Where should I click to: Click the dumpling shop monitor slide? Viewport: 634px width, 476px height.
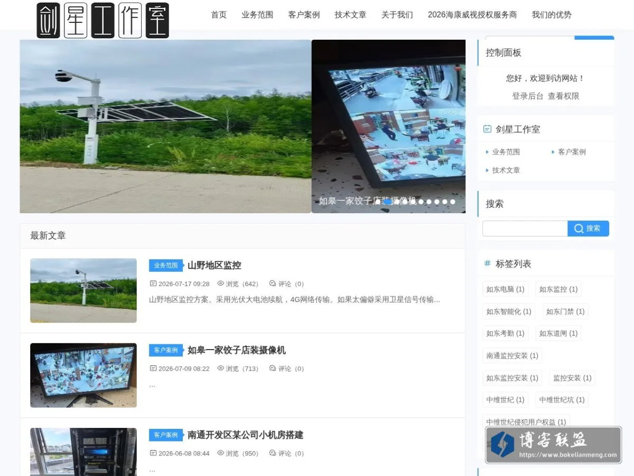click(388, 126)
